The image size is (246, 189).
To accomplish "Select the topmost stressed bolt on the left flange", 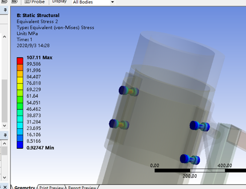I will [129, 91].
